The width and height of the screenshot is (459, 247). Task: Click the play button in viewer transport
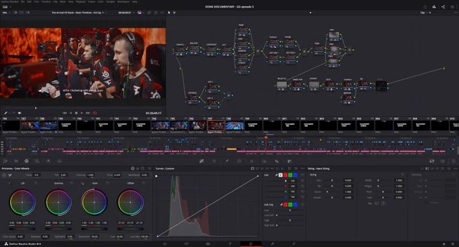click(x=82, y=113)
